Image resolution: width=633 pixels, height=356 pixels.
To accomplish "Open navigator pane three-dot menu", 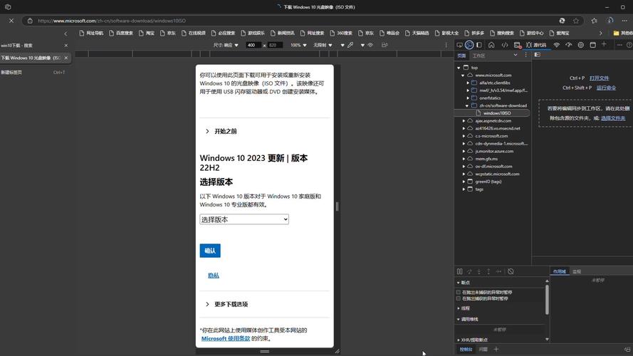I will [x=525, y=55].
